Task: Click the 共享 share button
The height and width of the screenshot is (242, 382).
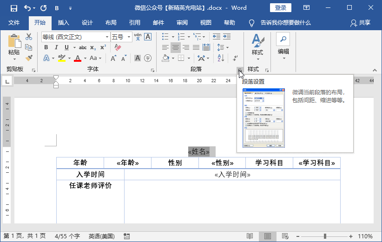Action: tap(361, 23)
